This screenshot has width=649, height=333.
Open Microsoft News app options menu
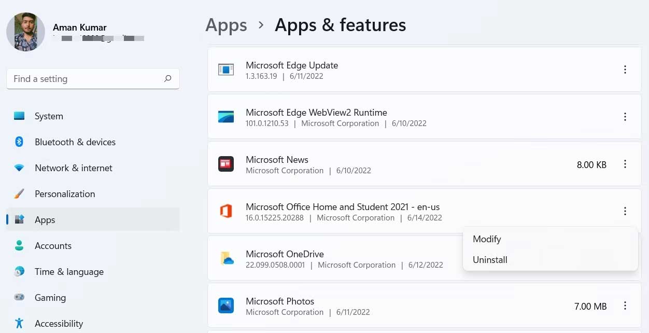pos(625,164)
